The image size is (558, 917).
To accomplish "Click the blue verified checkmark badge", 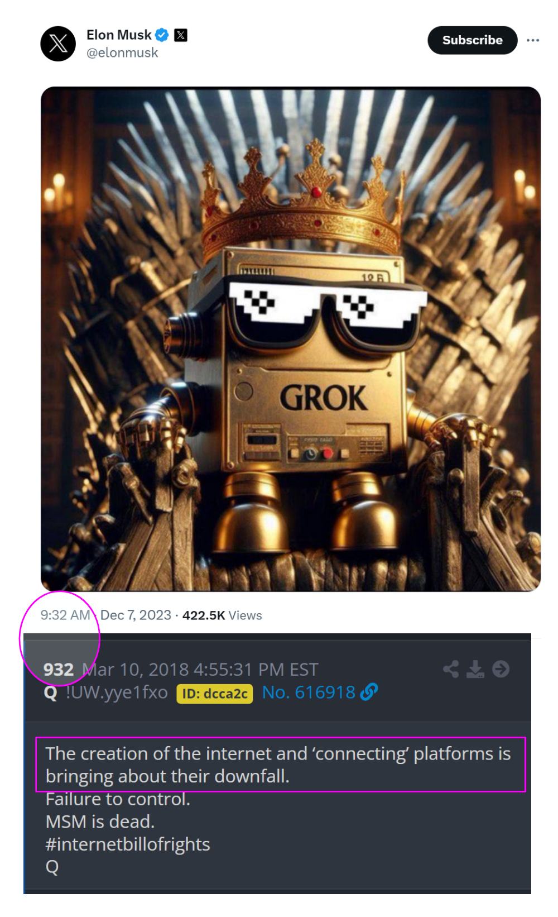I will coord(162,35).
